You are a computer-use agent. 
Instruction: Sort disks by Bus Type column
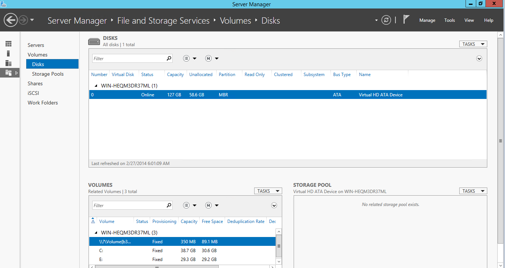(342, 74)
